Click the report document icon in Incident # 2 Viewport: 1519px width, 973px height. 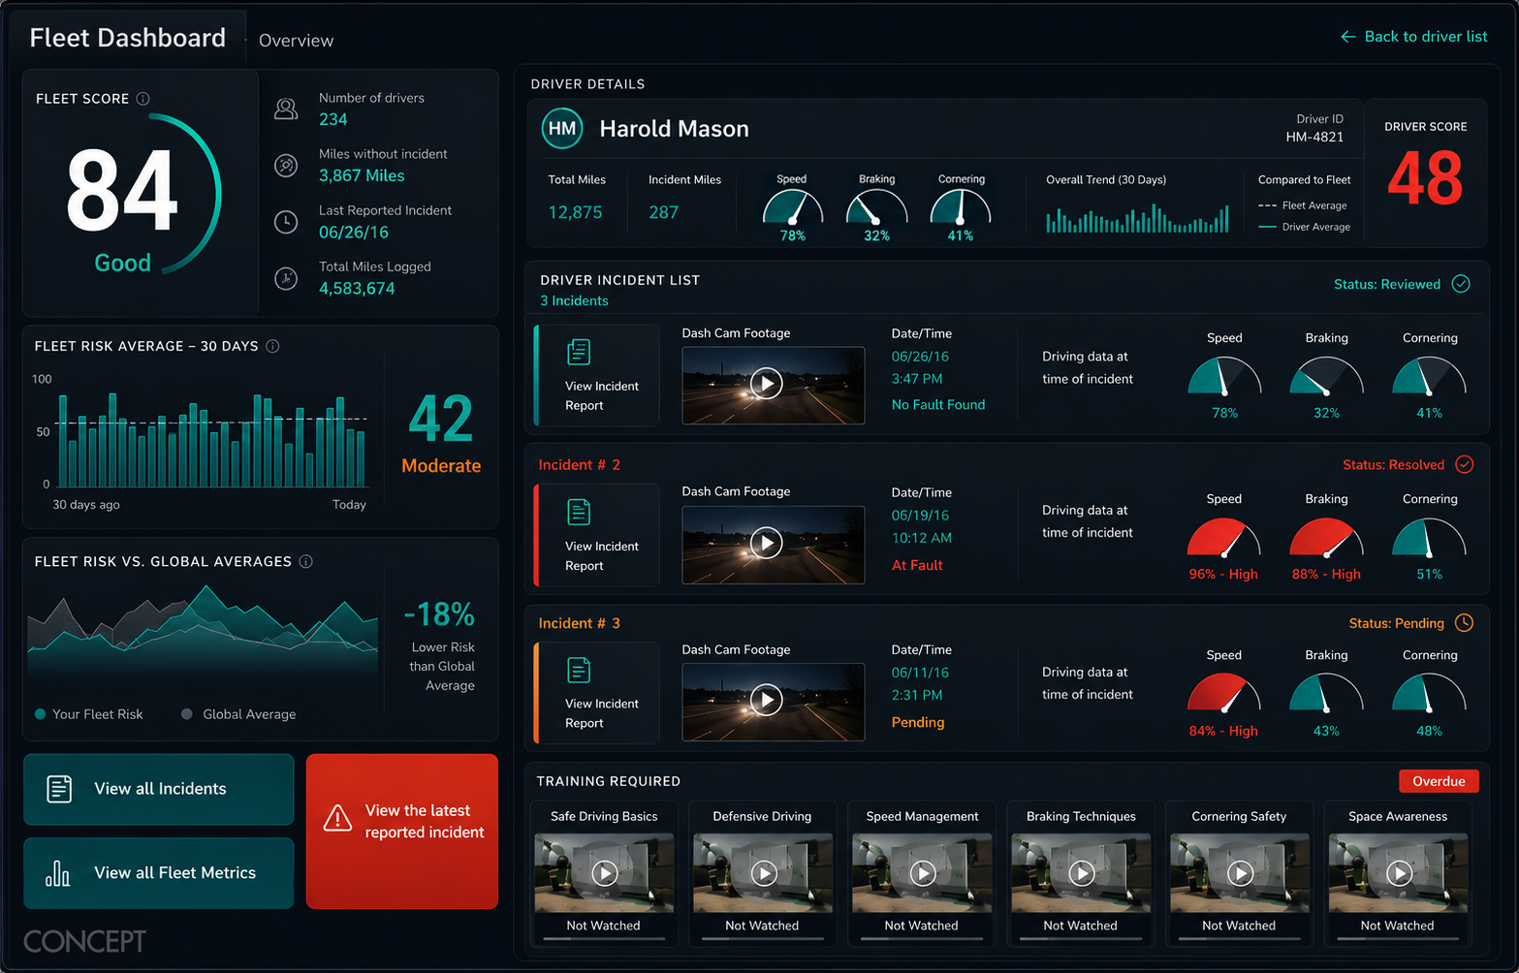click(x=579, y=512)
